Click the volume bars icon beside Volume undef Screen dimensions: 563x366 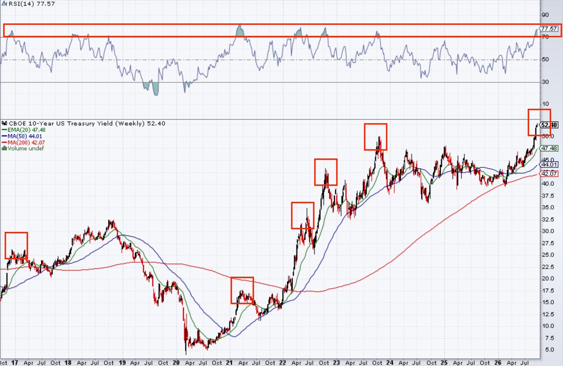click(3, 148)
